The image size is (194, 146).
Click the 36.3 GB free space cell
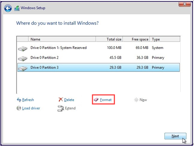[143, 58]
